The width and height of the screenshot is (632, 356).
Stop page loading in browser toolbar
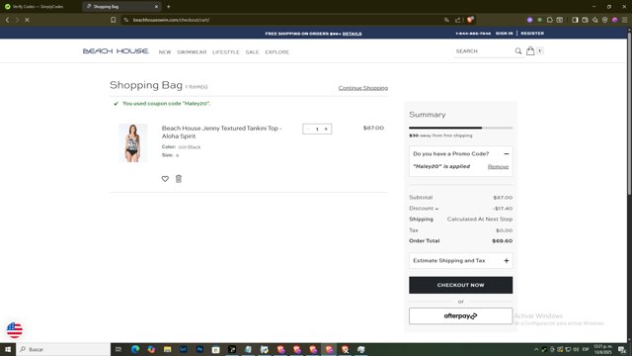pyautogui.click(x=27, y=20)
